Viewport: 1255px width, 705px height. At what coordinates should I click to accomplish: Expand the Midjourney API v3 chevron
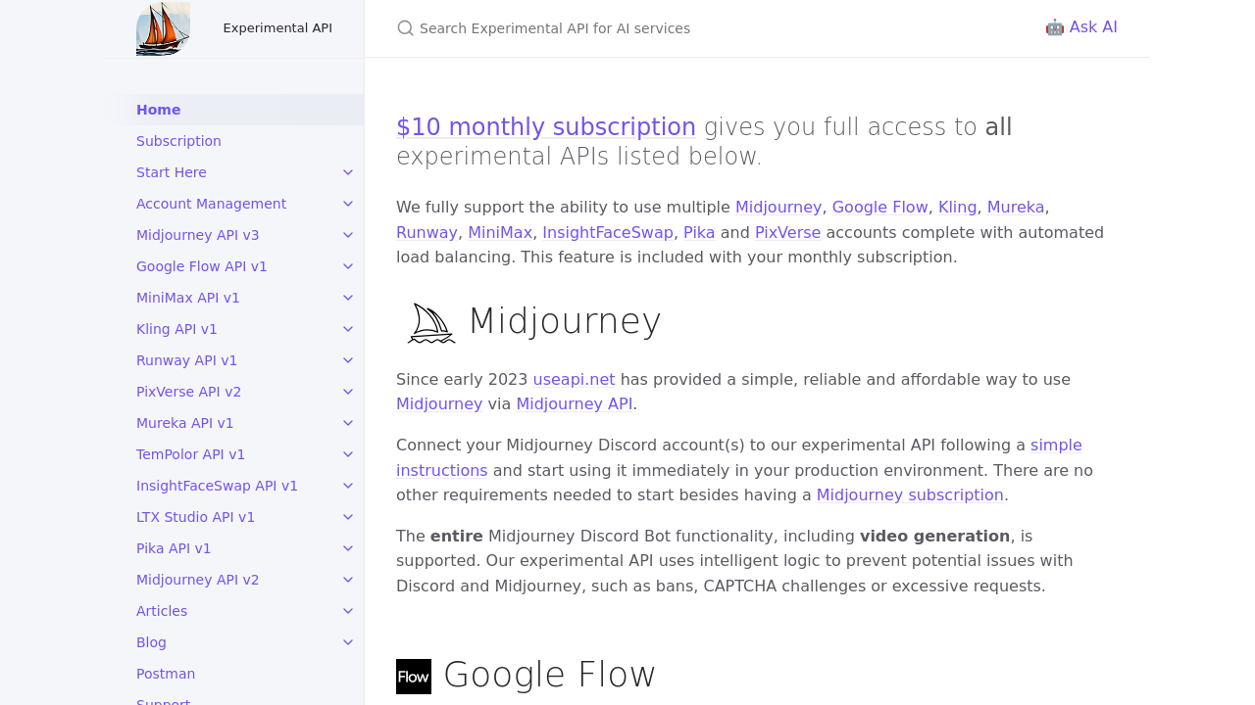[348, 235]
